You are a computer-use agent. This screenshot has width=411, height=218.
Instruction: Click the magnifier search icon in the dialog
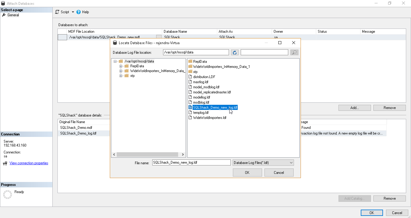point(294,53)
